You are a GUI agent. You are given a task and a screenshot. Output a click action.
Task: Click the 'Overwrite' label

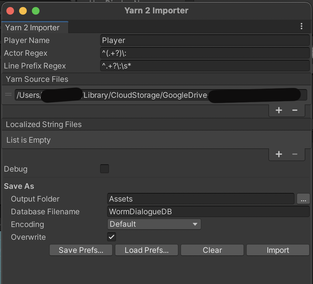coord(28,237)
